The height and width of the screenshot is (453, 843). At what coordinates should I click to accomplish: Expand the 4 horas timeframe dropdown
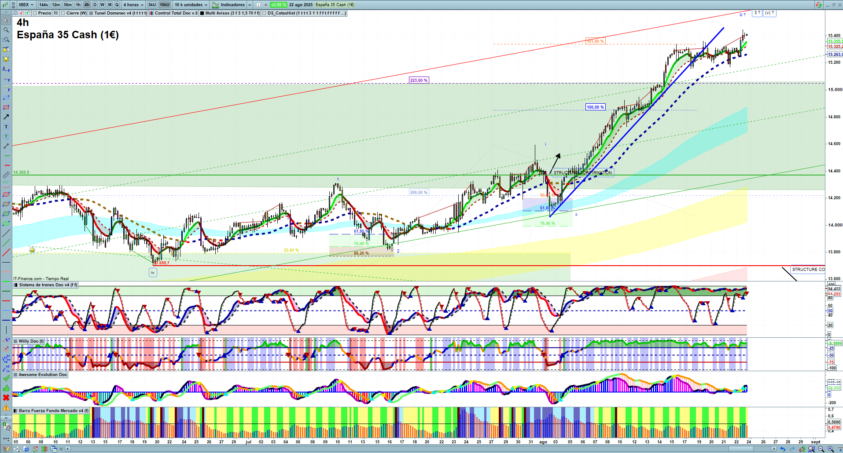tap(133, 5)
